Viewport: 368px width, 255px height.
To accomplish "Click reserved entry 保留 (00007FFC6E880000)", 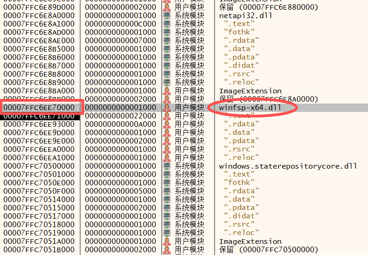I will (268, 7).
